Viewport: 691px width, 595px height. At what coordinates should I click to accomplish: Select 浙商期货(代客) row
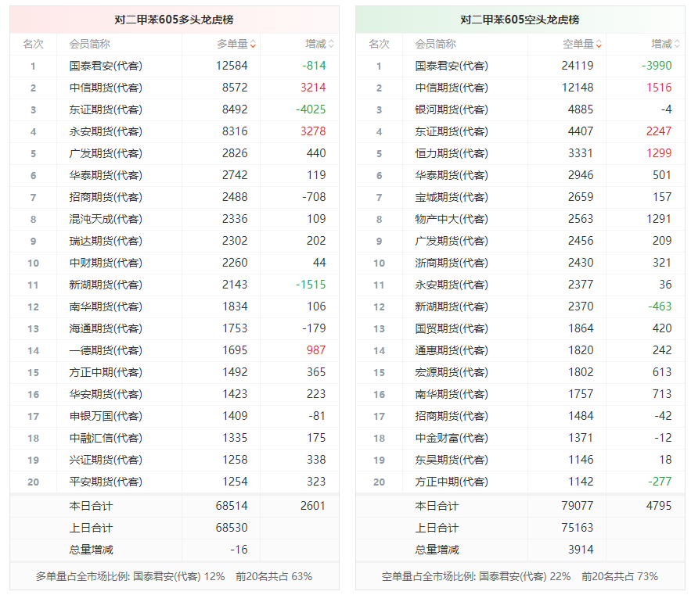click(x=520, y=263)
